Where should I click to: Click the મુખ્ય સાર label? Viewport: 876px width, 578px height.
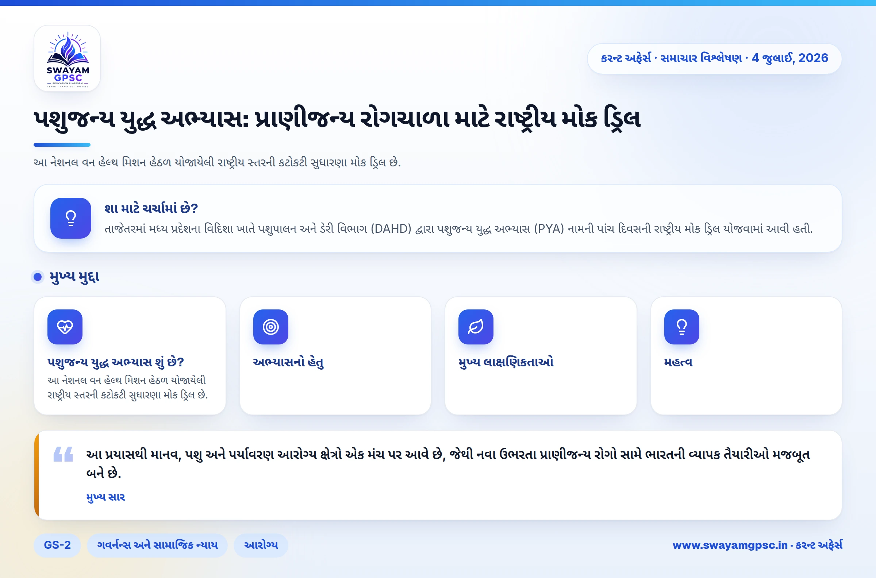tap(106, 497)
